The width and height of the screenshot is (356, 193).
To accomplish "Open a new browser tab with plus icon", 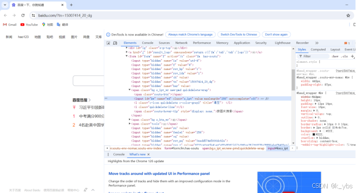I will [71, 5].
